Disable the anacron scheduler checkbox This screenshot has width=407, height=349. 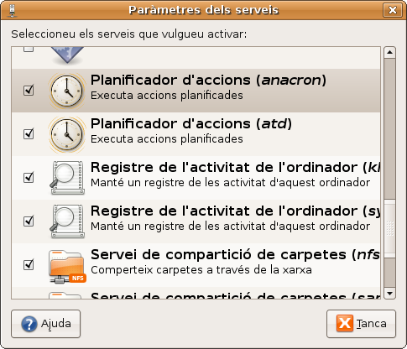[x=29, y=90]
